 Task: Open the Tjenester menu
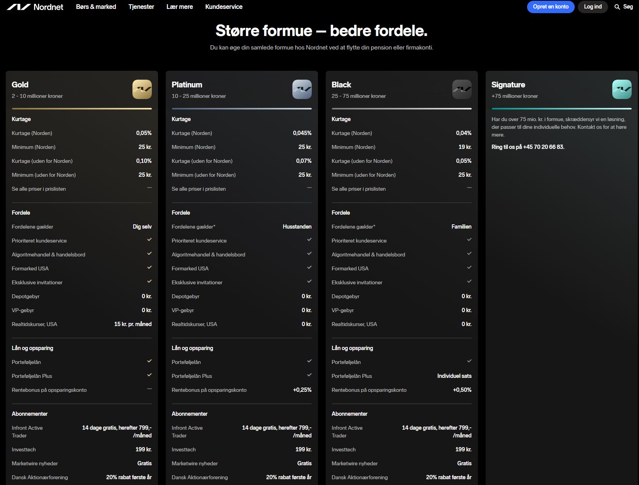(x=141, y=7)
